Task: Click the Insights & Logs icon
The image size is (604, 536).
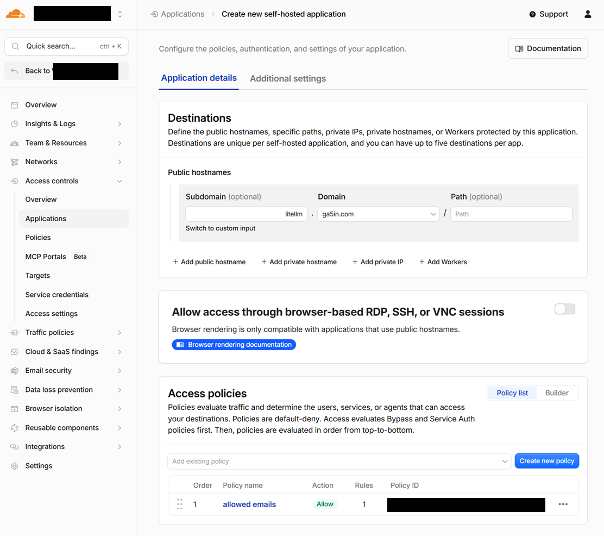Action: [15, 124]
